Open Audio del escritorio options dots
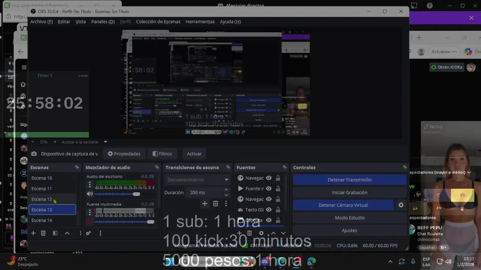Screen dimensions: 481x270 click(x=89, y=184)
